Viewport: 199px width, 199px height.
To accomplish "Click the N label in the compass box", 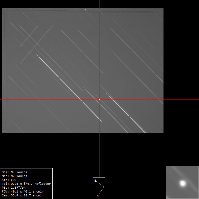I will tap(97, 196).
